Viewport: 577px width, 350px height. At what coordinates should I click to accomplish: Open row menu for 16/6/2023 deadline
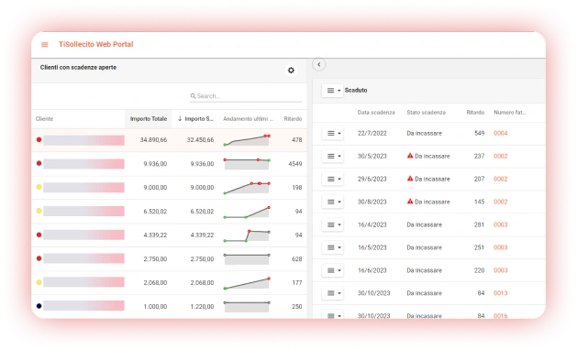[x=333, y=270]
